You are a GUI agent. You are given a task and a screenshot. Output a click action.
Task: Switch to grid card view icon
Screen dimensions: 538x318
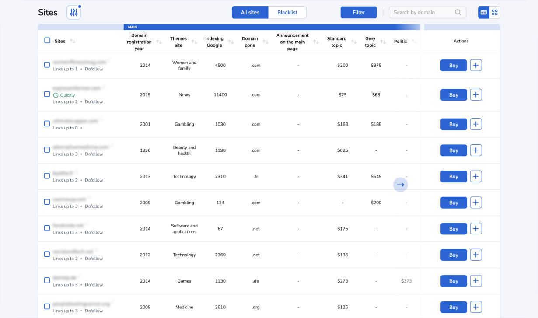[x=495, y=13]
